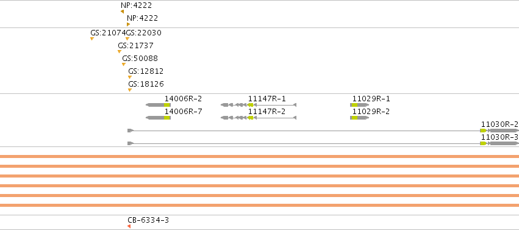Click the GS:21074 label text

pyautogui.click(x=108, y=33)
